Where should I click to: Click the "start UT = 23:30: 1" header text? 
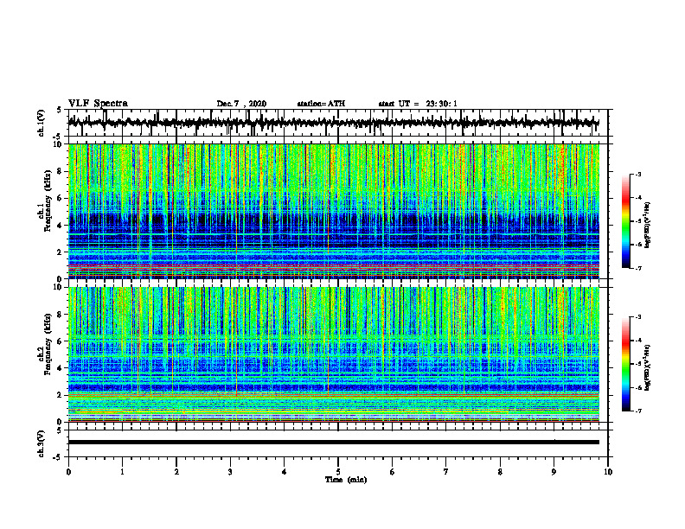point(418,104)
